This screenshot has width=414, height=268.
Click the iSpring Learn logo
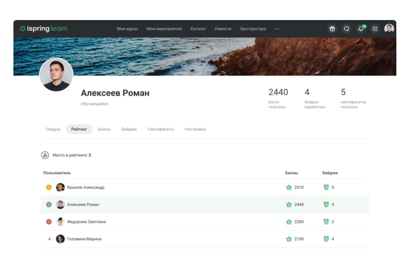pyautogui.click(x=43, y=29)
